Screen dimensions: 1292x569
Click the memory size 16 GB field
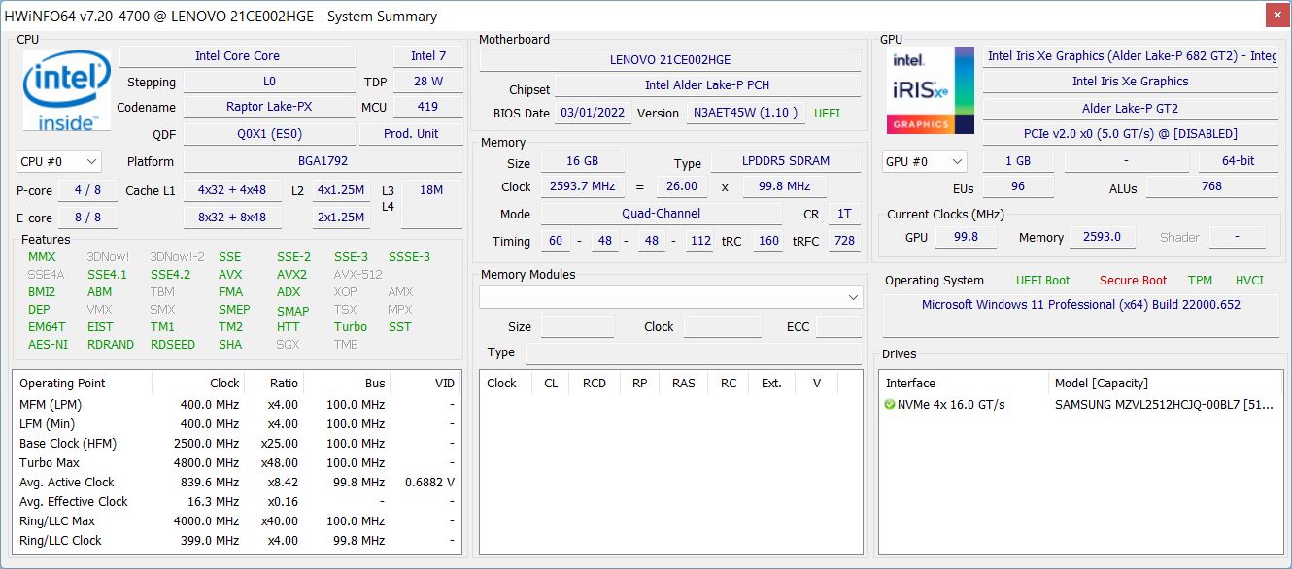coord(581,161)
